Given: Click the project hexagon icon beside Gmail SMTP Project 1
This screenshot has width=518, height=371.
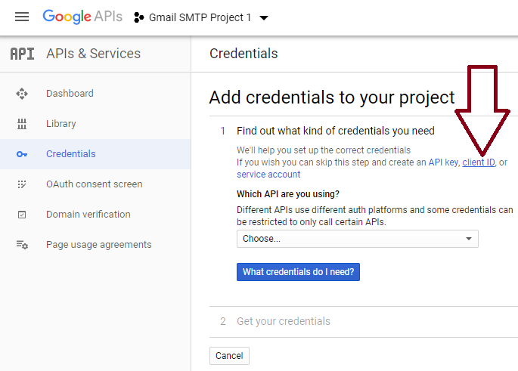Looking at the screenshot, I should coord(138,17).
